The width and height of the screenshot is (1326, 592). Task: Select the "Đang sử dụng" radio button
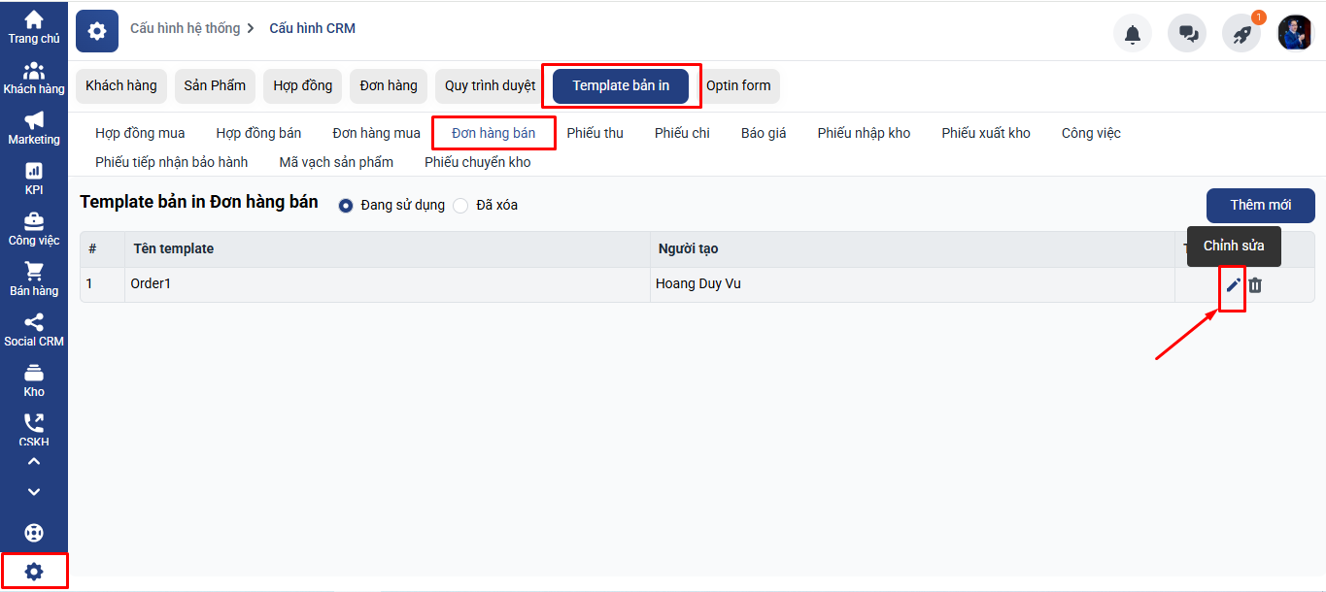tap(346, 206)
